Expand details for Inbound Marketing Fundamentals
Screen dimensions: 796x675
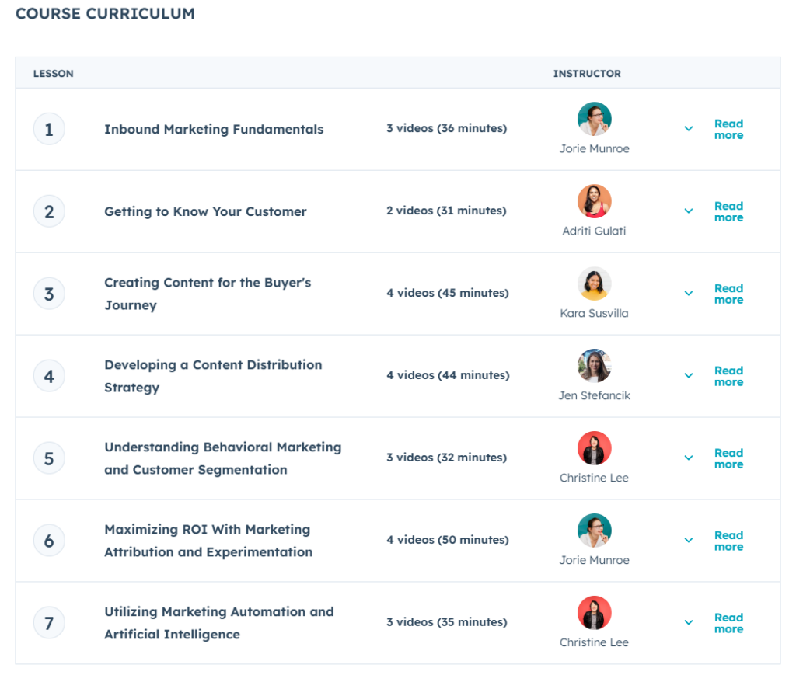pyautogui.click(x=688, y=129)
